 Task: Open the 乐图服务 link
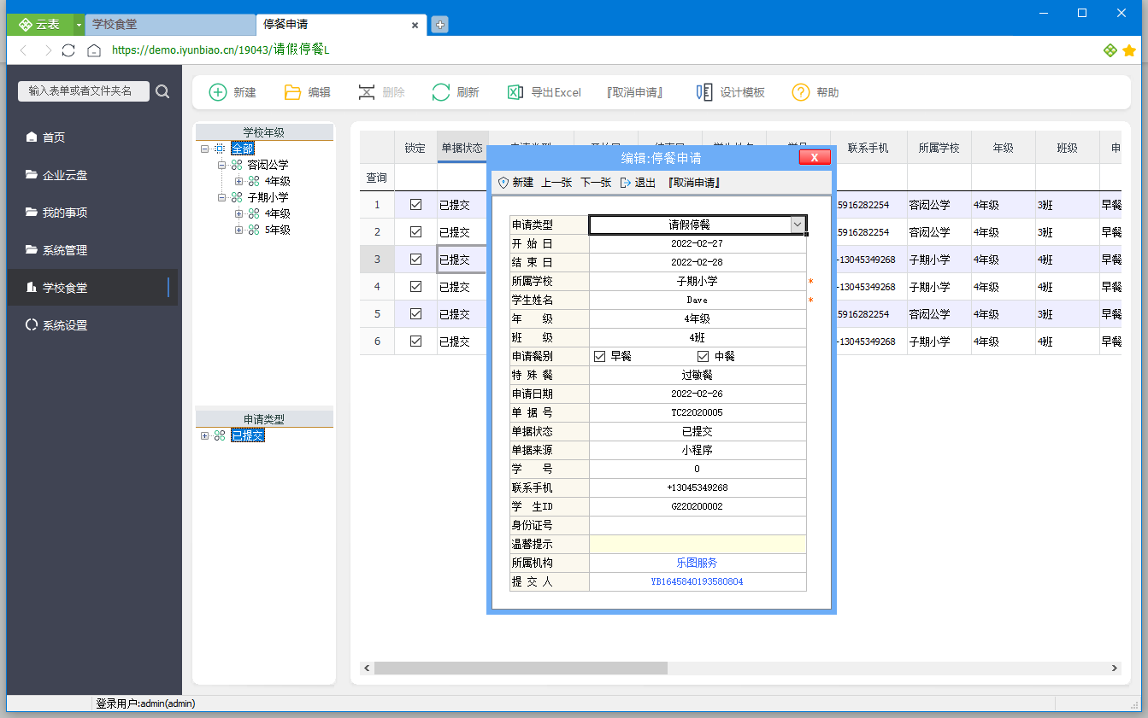point(697,563)
